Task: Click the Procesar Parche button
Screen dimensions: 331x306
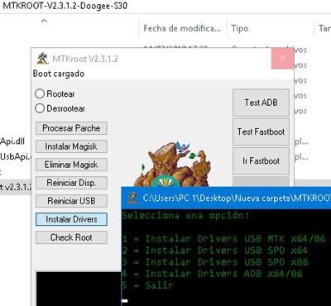Action: coord(71,128)
